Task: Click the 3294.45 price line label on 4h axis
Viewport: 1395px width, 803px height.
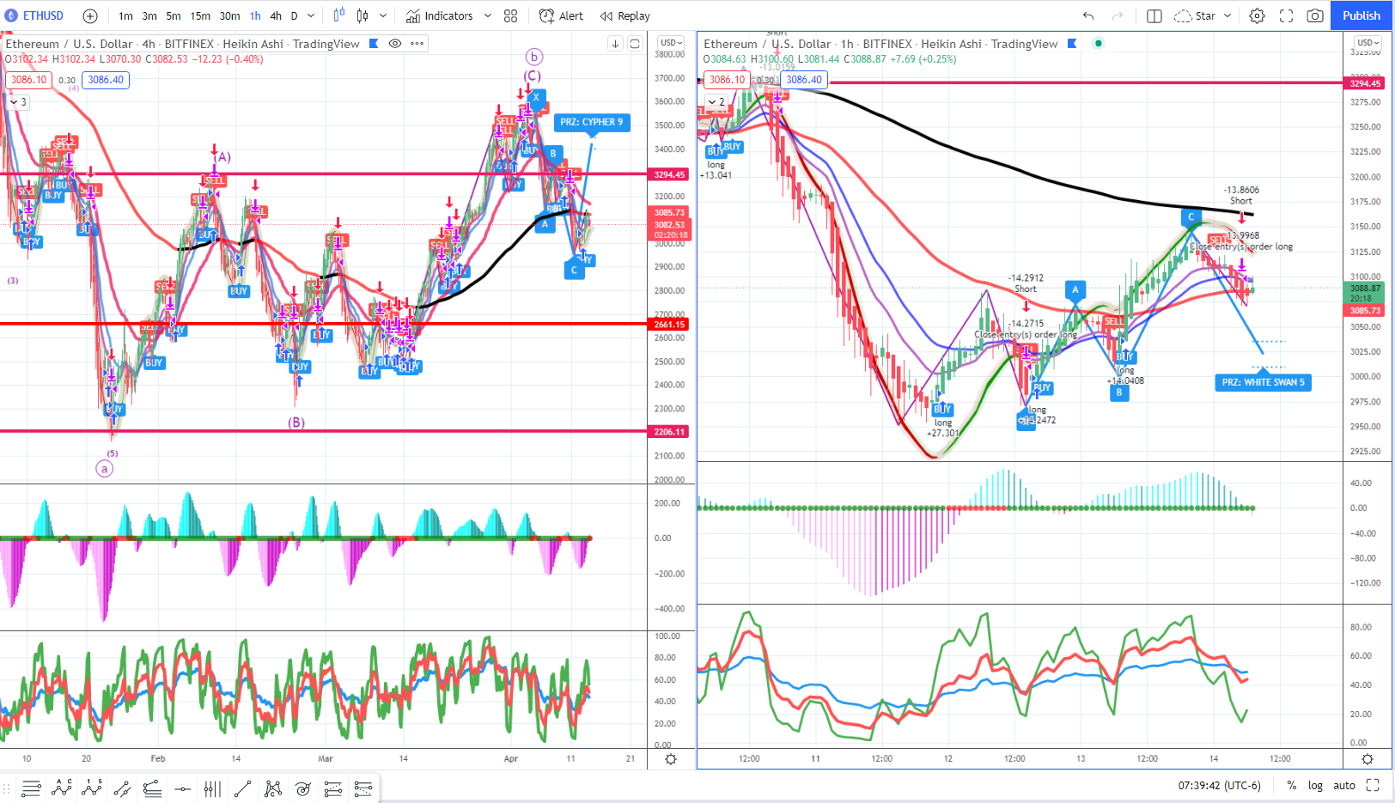Action: point(670,174)
